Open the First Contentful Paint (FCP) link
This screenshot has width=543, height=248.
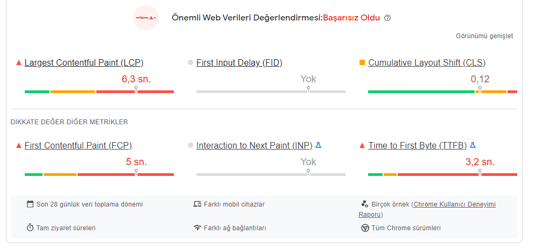tap(78, 145)
